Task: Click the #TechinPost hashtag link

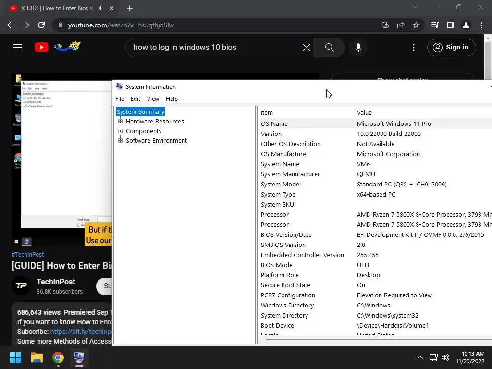Action: click(x=27, y=255)
